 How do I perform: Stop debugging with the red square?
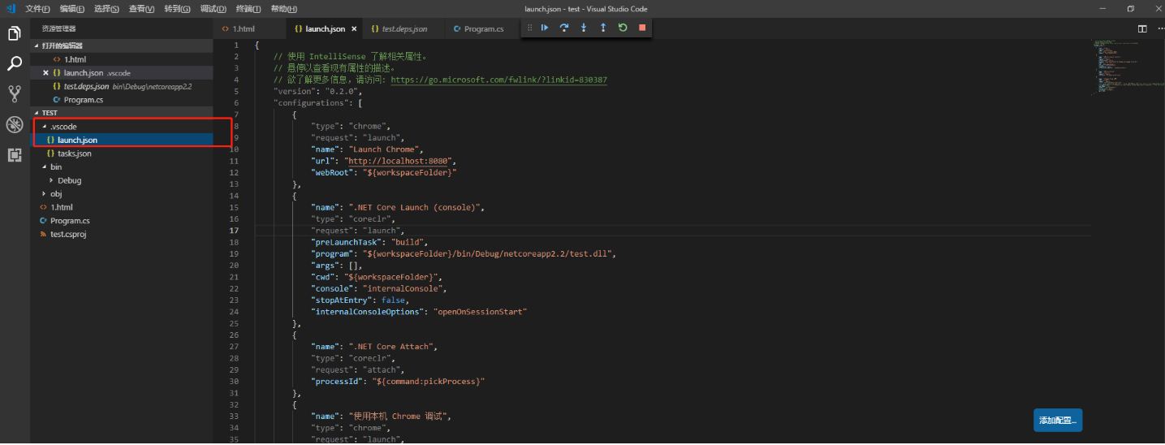tap(642, 28)
